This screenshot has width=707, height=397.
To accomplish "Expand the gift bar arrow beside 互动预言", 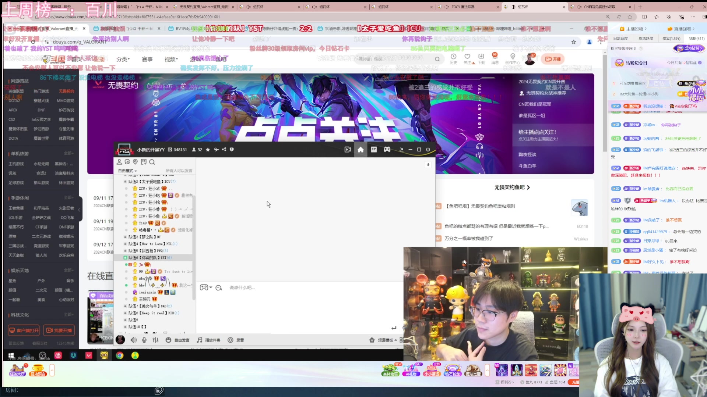I will 52,370.
